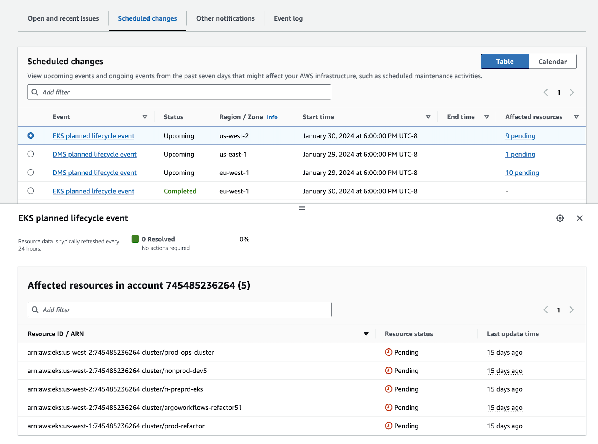598x444 pixels.
Task: Click Pending status icon for prod-ops-cluster
Action: (388, 352)
